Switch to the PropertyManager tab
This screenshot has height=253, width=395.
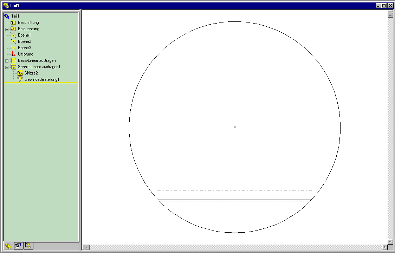coord(18,246)
